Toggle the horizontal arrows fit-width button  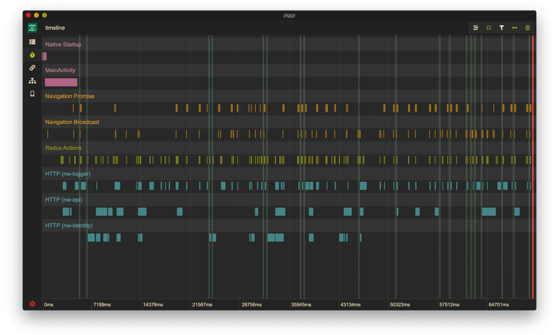tap(515, 28)
